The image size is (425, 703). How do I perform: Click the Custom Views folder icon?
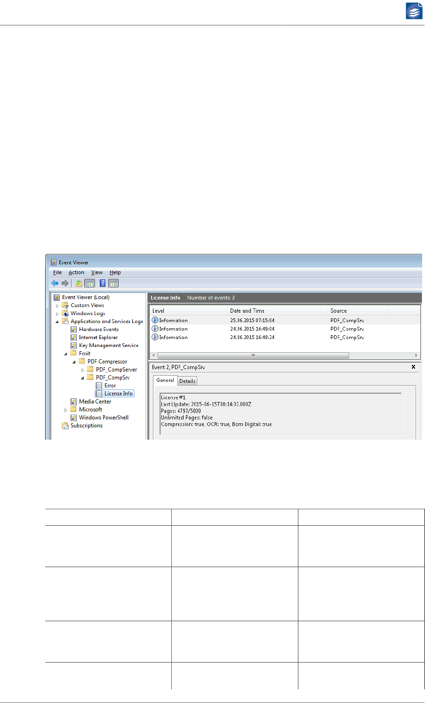coord(65,305)
